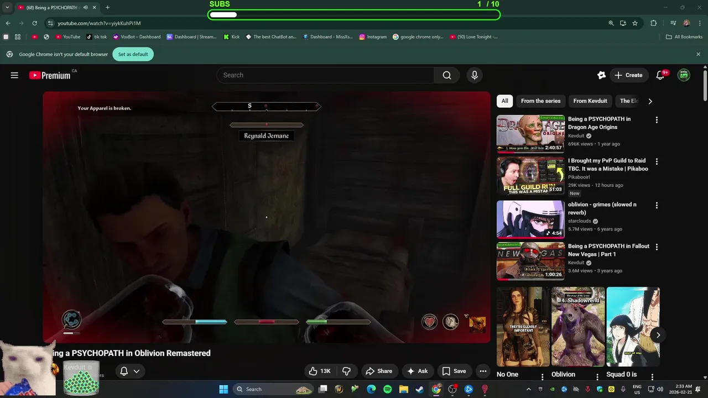Save the video to a playlist

(x=454, y=371)
